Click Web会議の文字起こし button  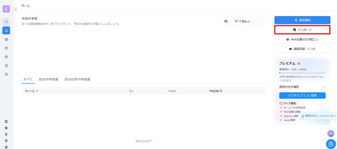pyautogui.click(x=302, y=39)
